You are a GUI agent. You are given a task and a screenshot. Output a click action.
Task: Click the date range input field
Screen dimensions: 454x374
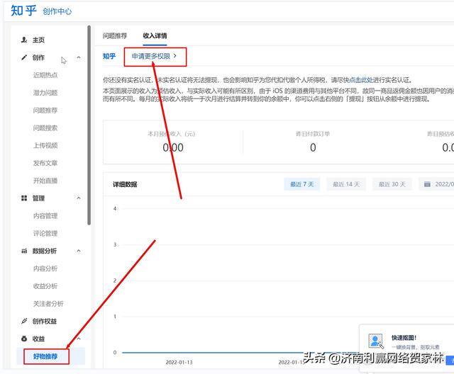(436, 184)
